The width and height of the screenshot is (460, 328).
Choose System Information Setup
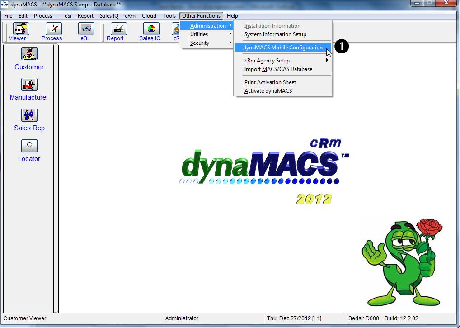pyautogui.click(x=283, y=34)
